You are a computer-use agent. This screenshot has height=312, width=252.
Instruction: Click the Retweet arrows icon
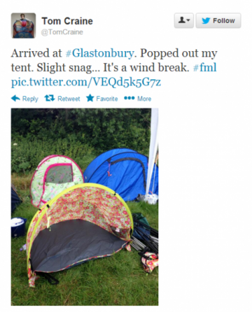pos(50,98)
